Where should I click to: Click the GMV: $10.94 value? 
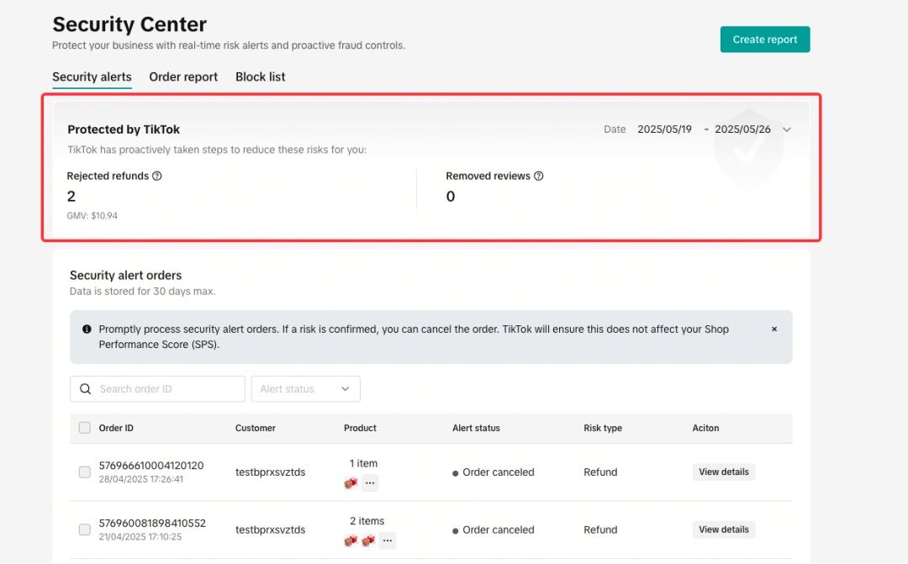point(92,216)
